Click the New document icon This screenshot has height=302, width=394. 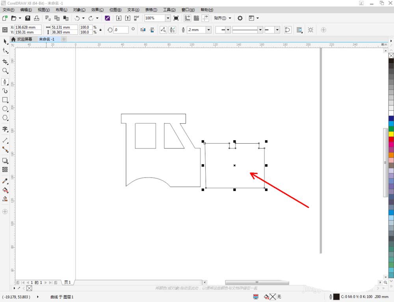click(5, 18)
